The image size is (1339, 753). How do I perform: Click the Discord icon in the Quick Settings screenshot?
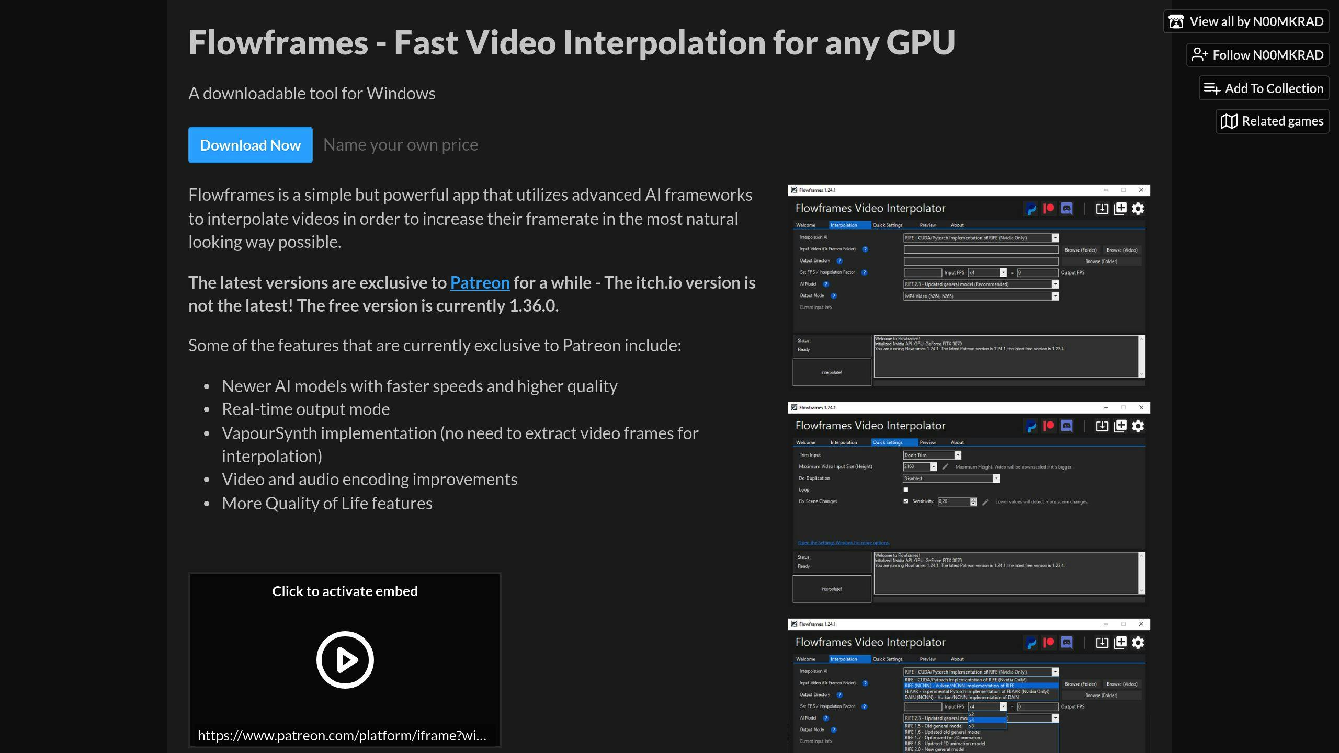(1066, 426)
